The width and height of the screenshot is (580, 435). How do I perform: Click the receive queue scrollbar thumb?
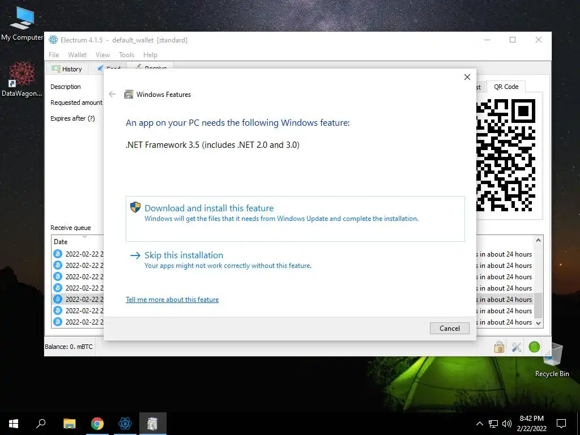pyautogui.click(x=538, y=305)
